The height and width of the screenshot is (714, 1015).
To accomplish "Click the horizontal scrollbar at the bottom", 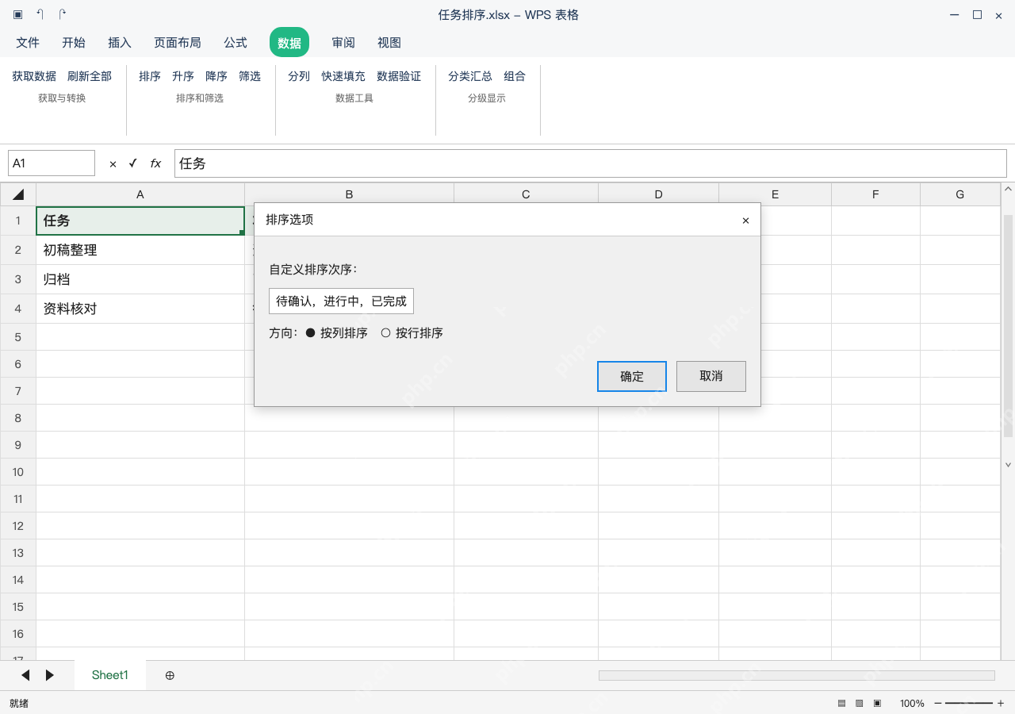I will (x=797, y=675).
